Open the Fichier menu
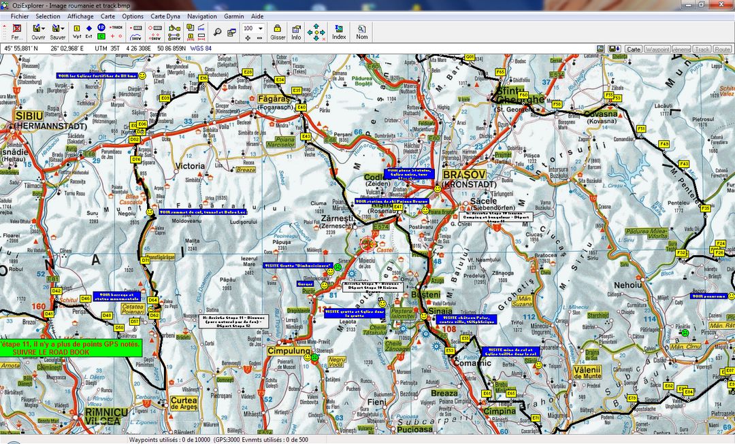The height and width of the screenshot is (444, 735). tap(20, 16)
